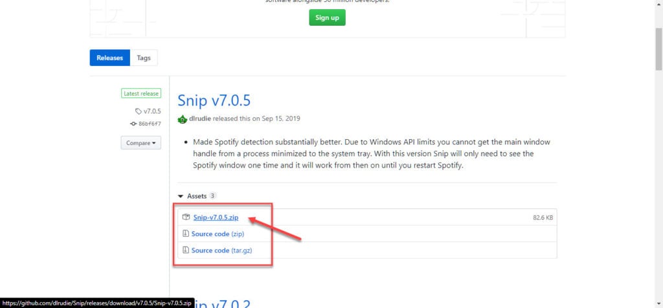Download Snip-v7.0.5.zip
663x308 pixels.
[x=216, y=217]
